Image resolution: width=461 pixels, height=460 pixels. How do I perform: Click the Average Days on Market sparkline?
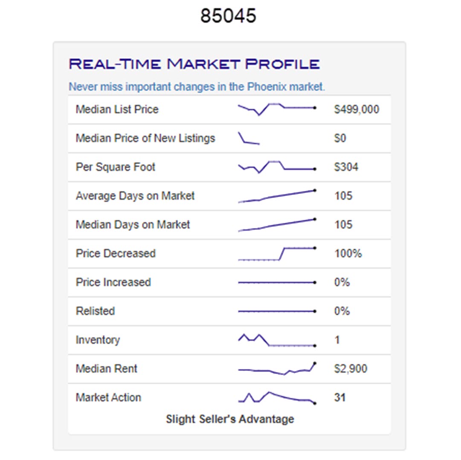pos(276,196)
